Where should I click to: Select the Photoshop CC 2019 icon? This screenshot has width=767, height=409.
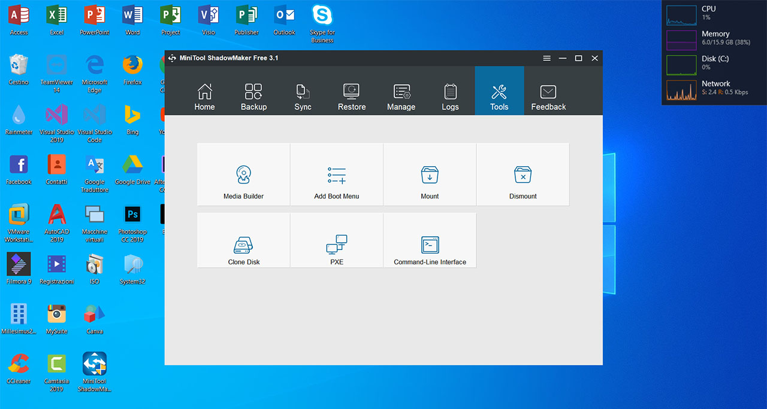coord(132,223)
